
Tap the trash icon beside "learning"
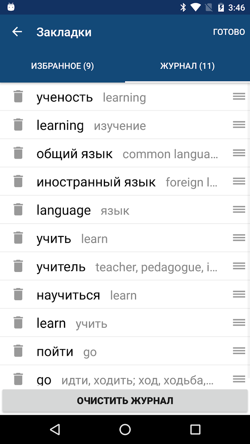pyautogui.click(x=18, y=125)
